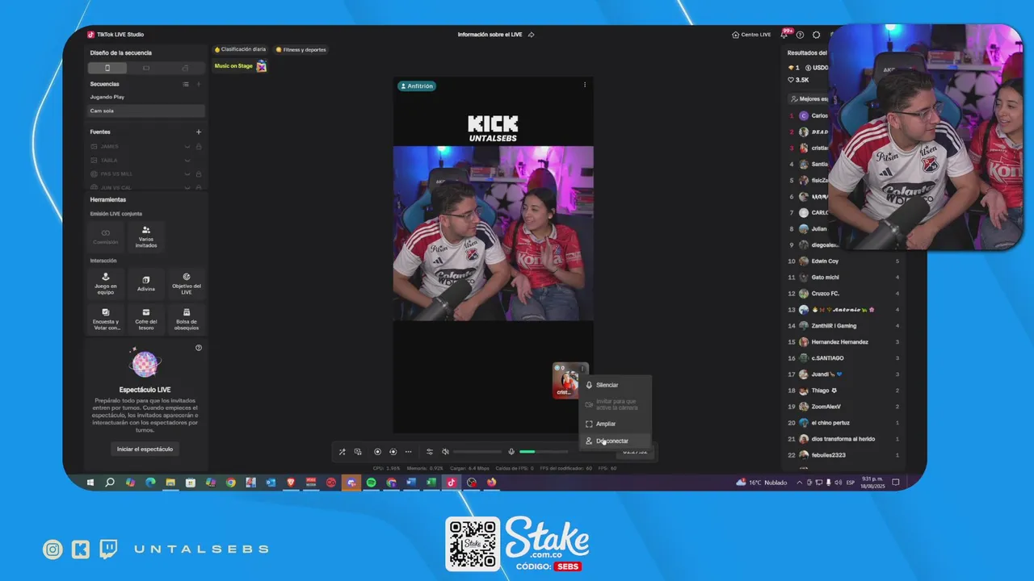Click the record button in bottom toolbar
1034x581 pixels.
coord(377,452)
